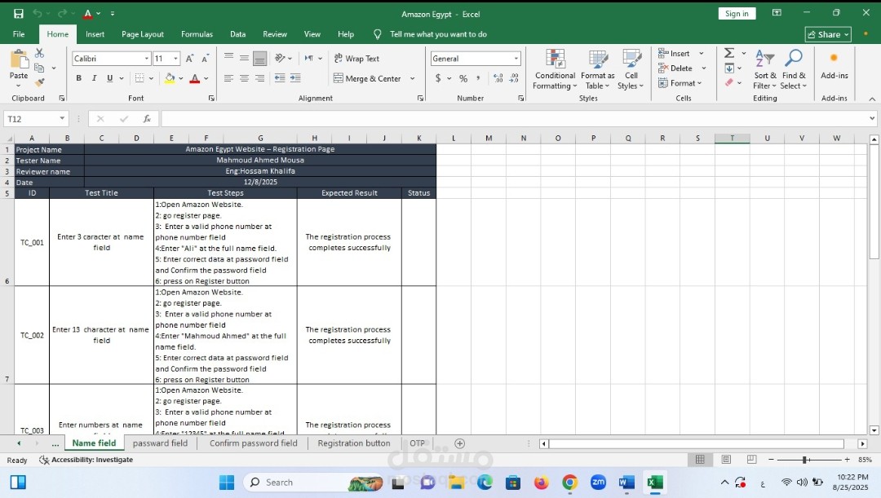This screenshot has height=498, width=881.
Task: Expand the Calibri font name dropdown
Action: click(x=147, y=59)
